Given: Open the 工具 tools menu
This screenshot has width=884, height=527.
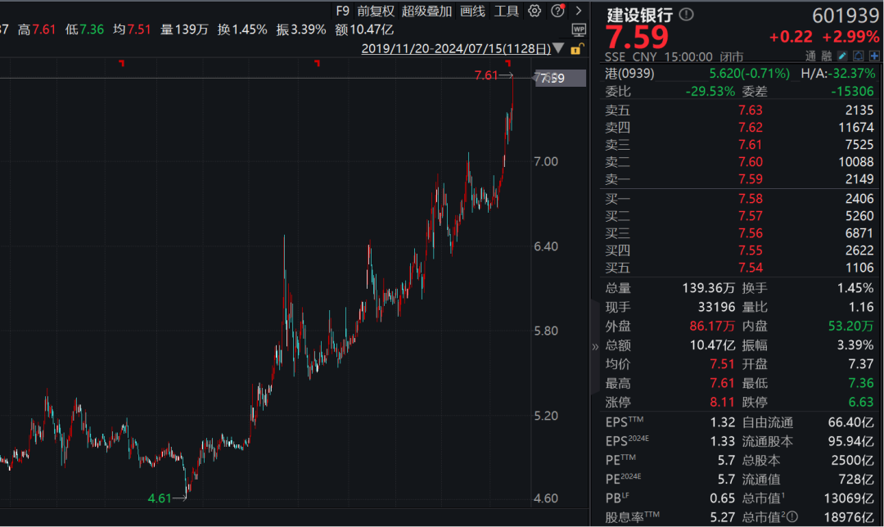Looking at the screenshot, I should [x=507, y=11].
